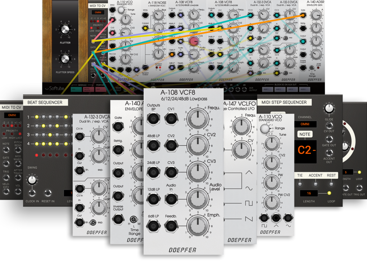Viewport: 367px width, 263px height.
Task: Click the LENGTH field showing 16
Action: point(309,193)
